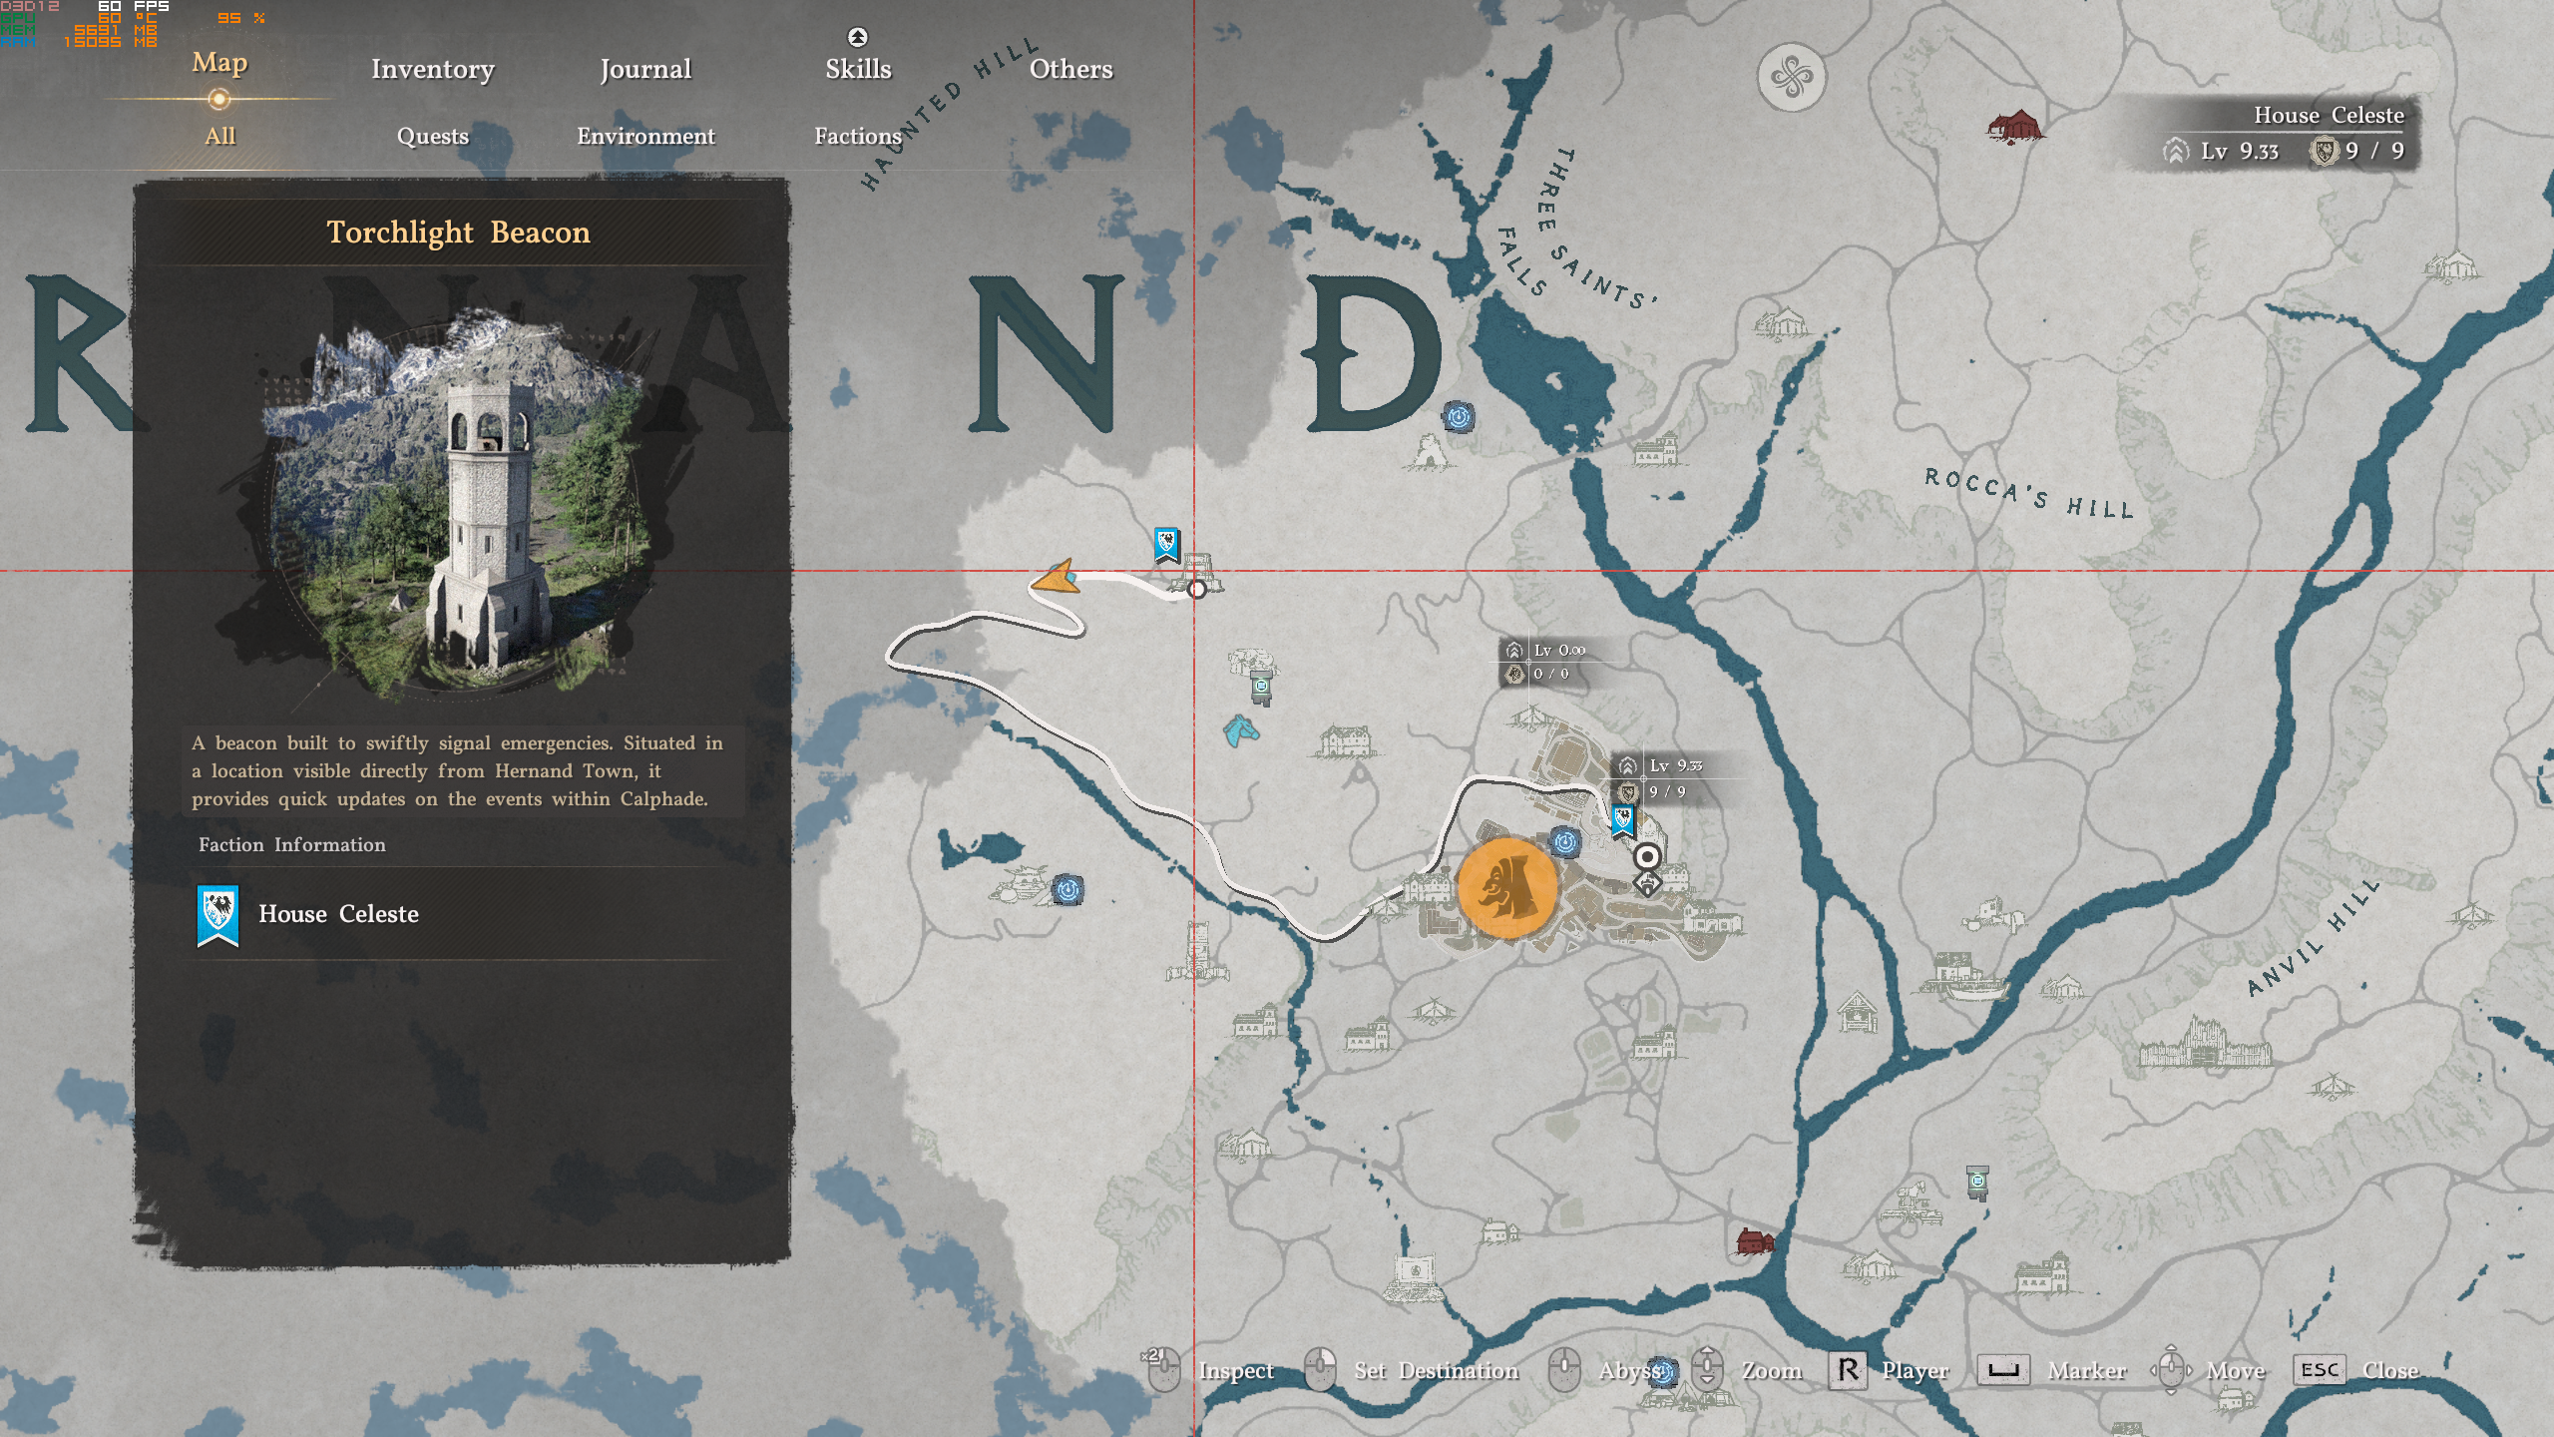2554x1437 pixels.
Task: Open the Skills tab
Action: pos(858,69)
